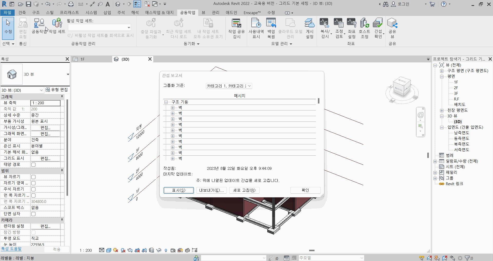The width and height of the screenshot is (493, 261).
Task: Click the print icon in quick access toolbar
Action: [71, 4]
